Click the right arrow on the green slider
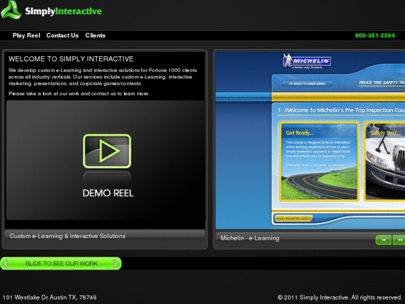 coord(115,263)
